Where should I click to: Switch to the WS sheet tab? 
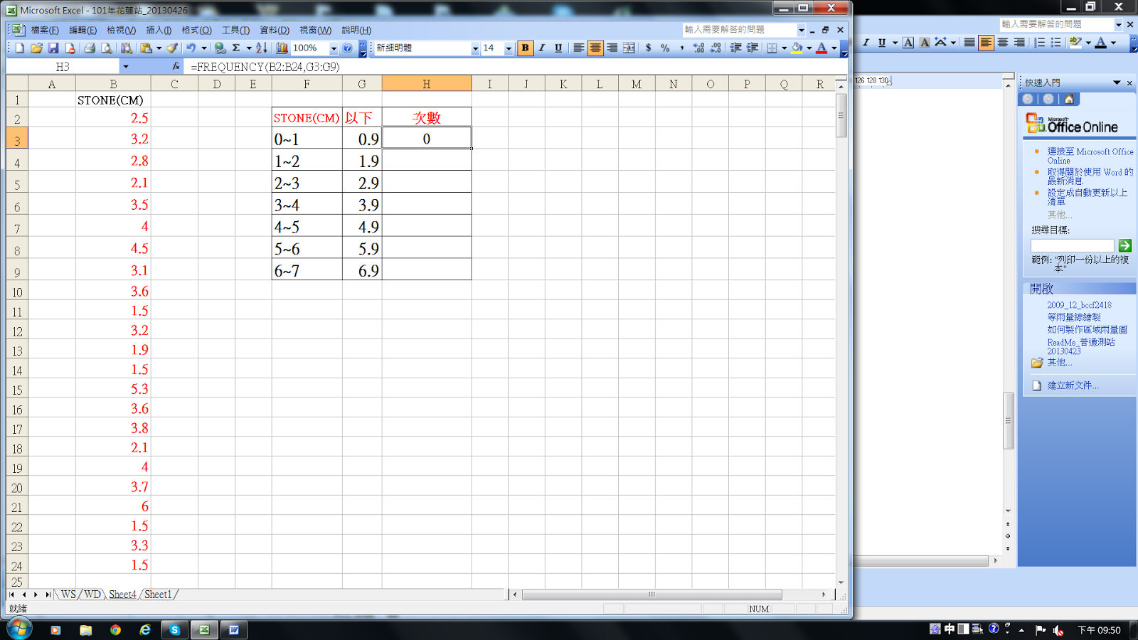pyautogui.click(x=68, y=594)
